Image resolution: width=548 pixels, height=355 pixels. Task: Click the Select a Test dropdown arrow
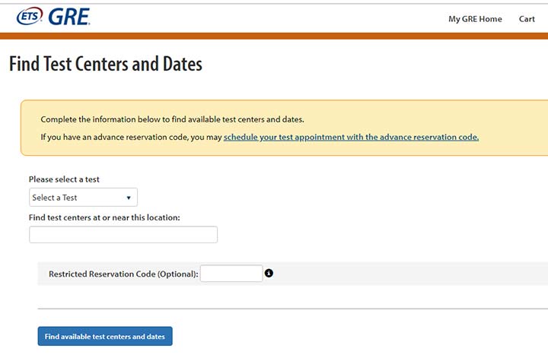click(x=129, y=198)
